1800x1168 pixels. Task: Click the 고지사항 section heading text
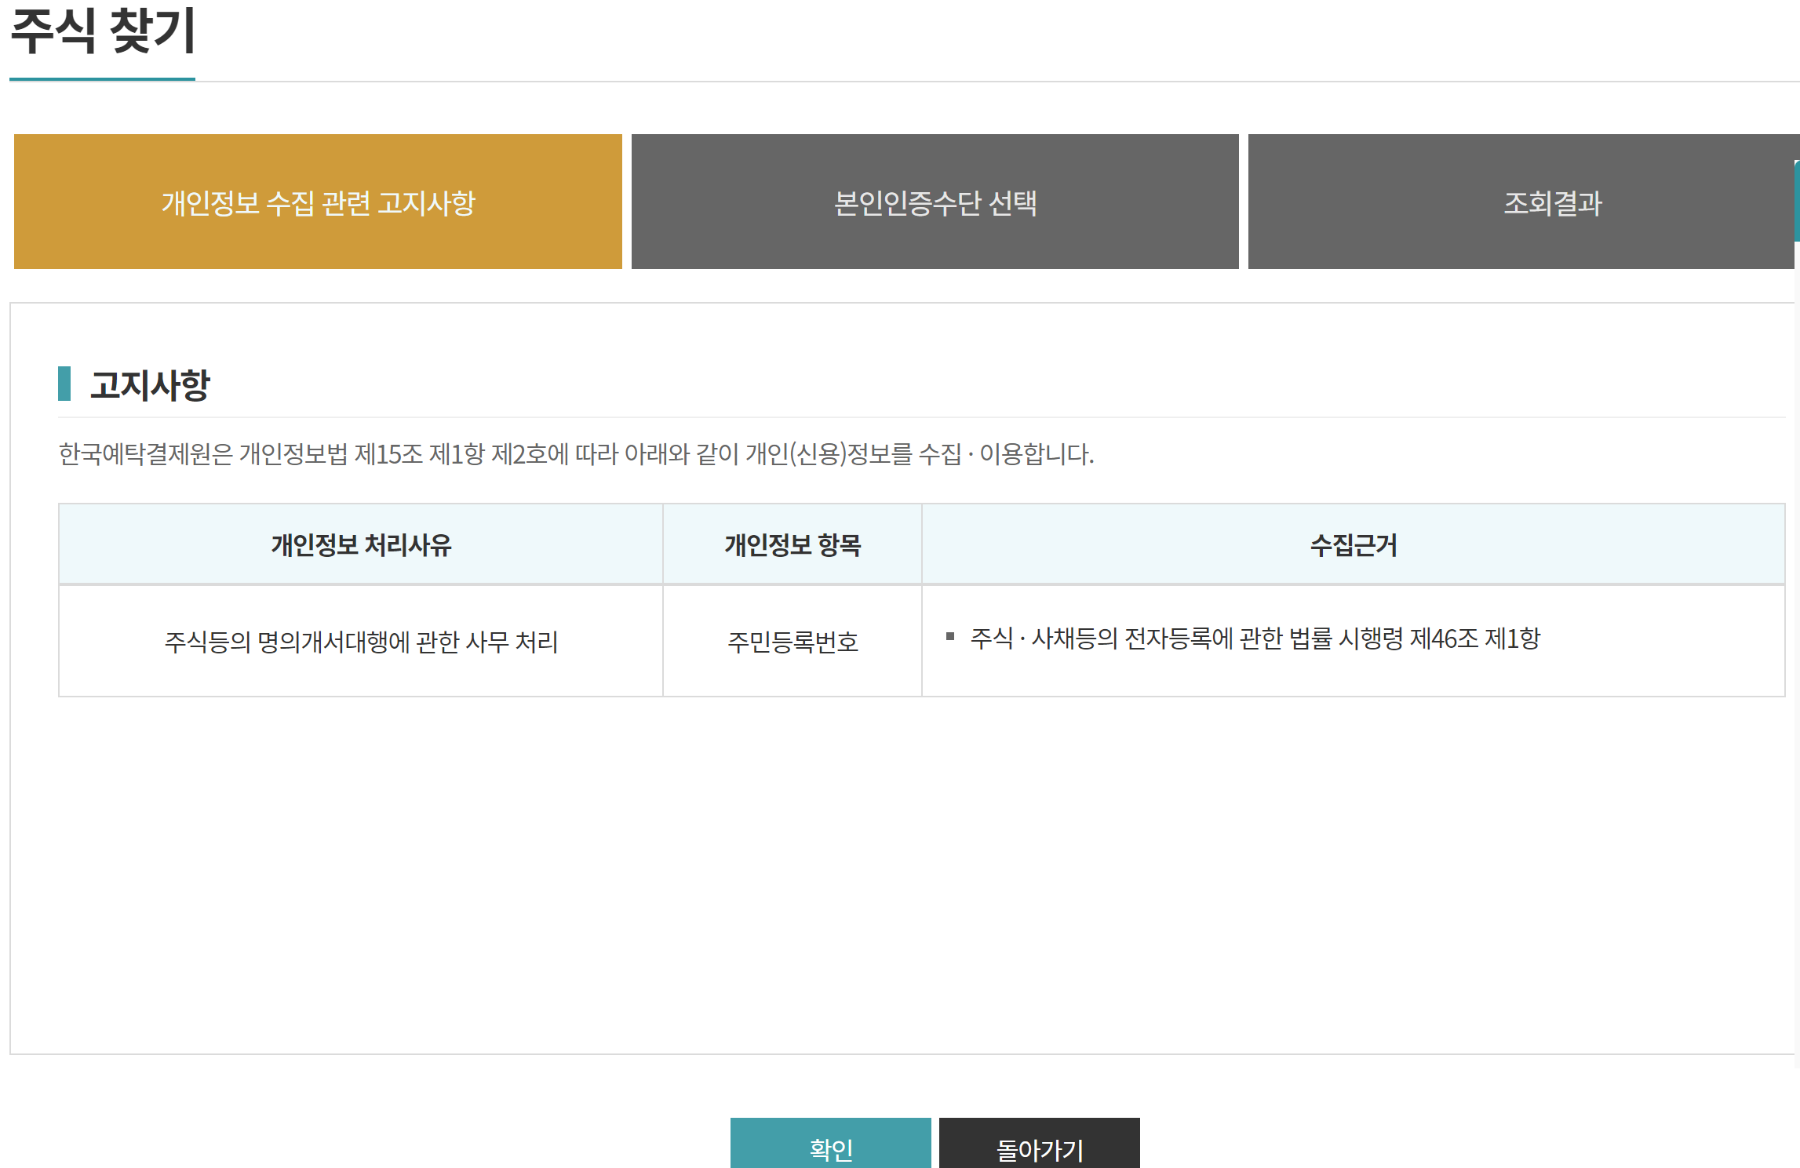tap(150, 385)
